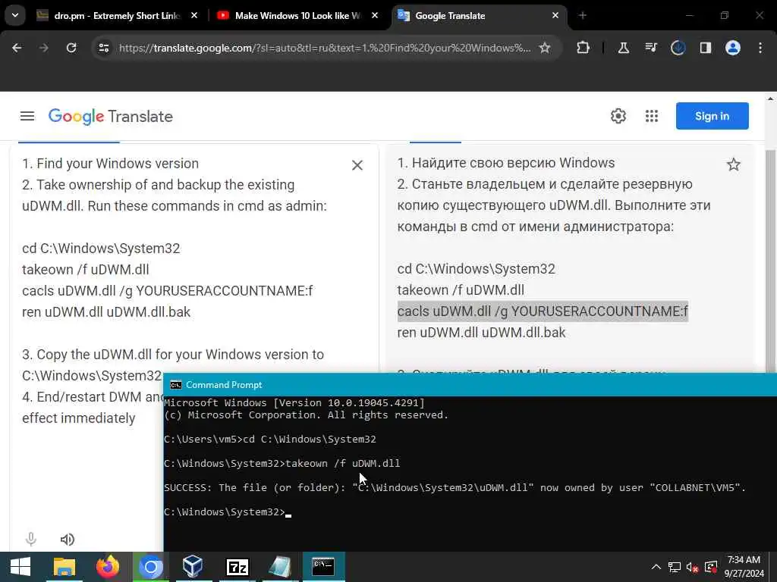This screenshot has width=777, height=582.
Task: Close the dro.pm tab
Action: coord(194,16)
